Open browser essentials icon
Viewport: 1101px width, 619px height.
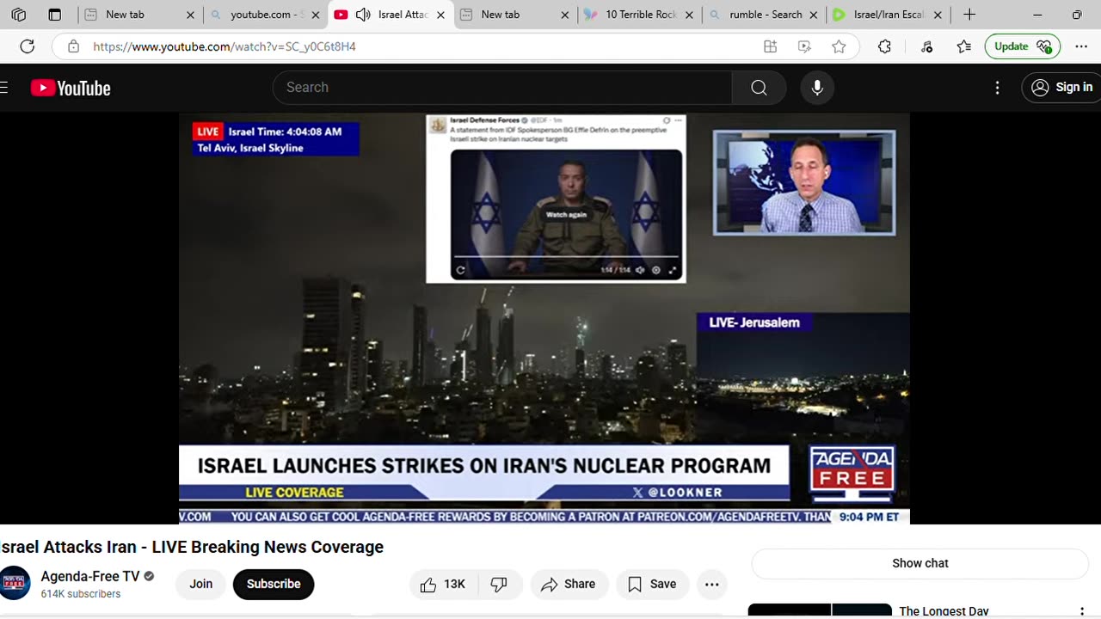(926, 46)
